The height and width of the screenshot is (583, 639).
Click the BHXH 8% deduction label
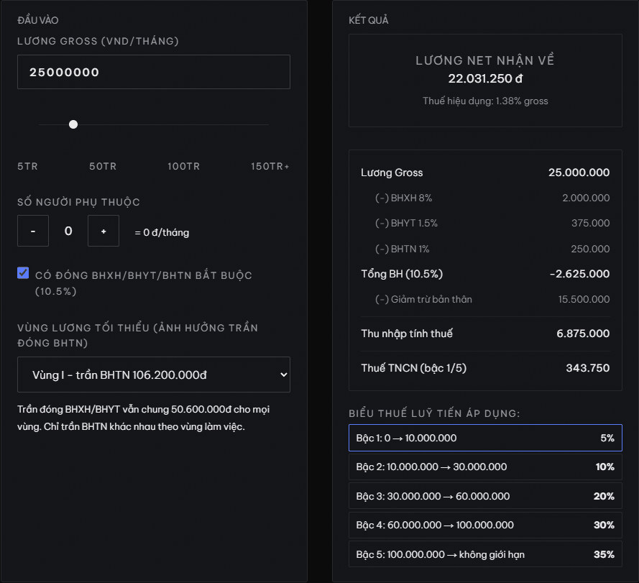pyautogui.click(x=403, y=198)
